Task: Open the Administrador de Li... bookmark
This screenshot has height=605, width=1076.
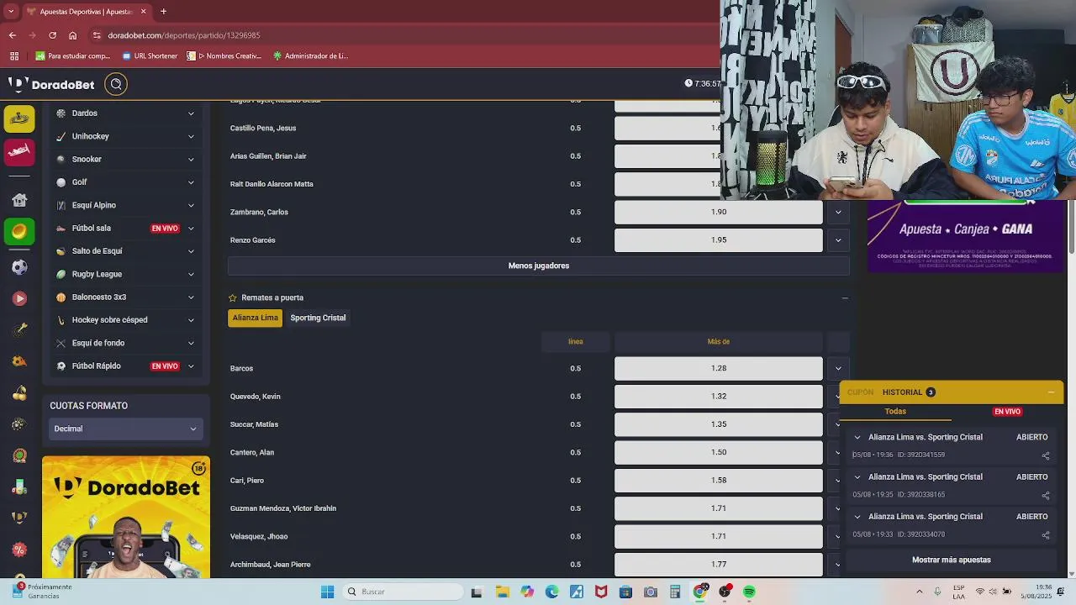Action: pos(310,56)
